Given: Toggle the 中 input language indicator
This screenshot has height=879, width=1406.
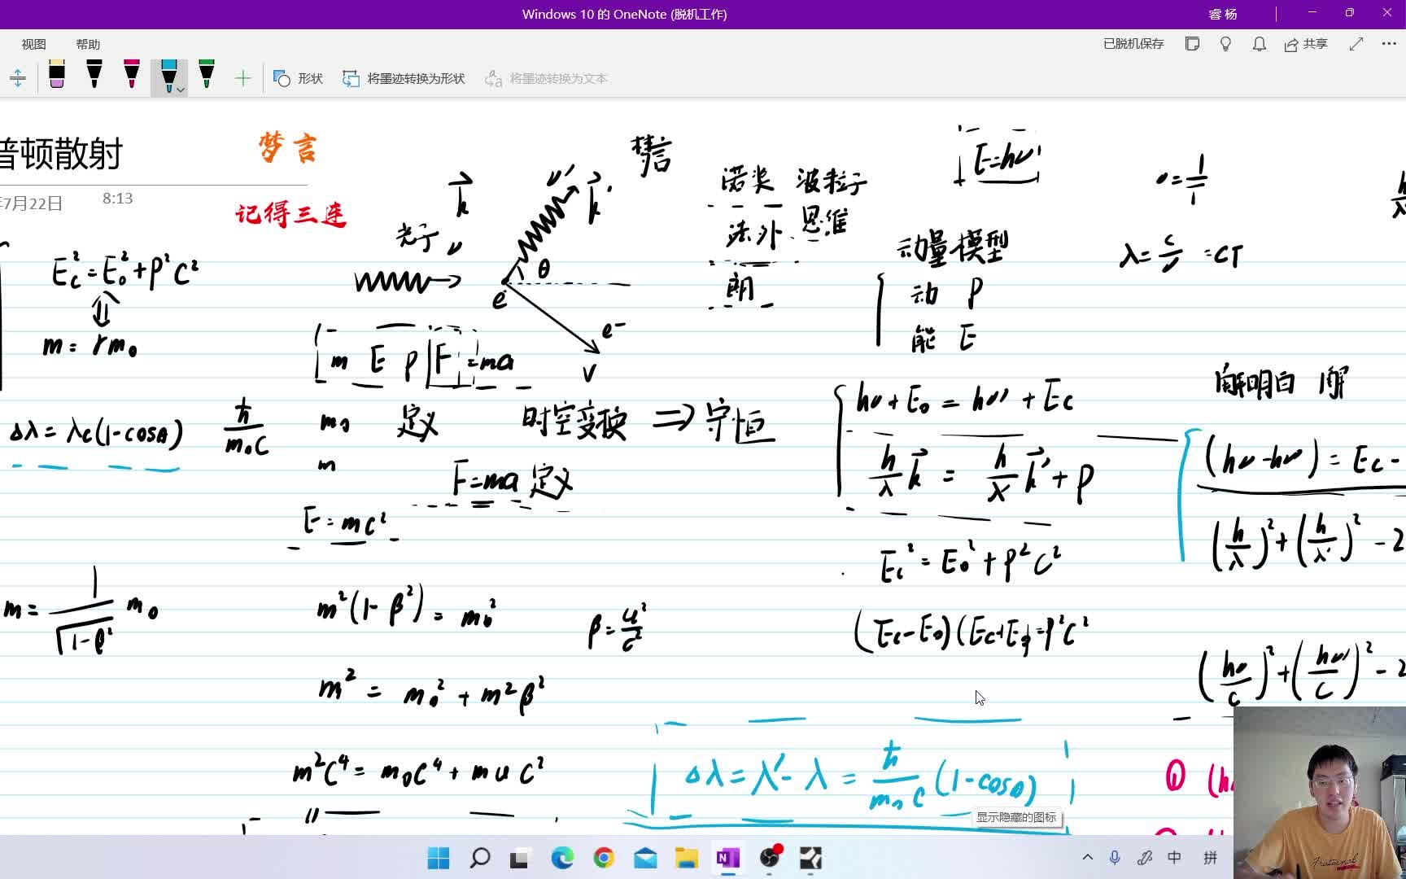Looking at the screenshot, I should point(1174,857).
